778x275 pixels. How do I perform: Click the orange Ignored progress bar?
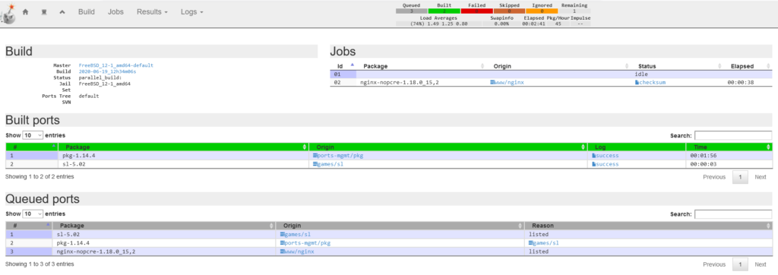[x=542, y=11]
